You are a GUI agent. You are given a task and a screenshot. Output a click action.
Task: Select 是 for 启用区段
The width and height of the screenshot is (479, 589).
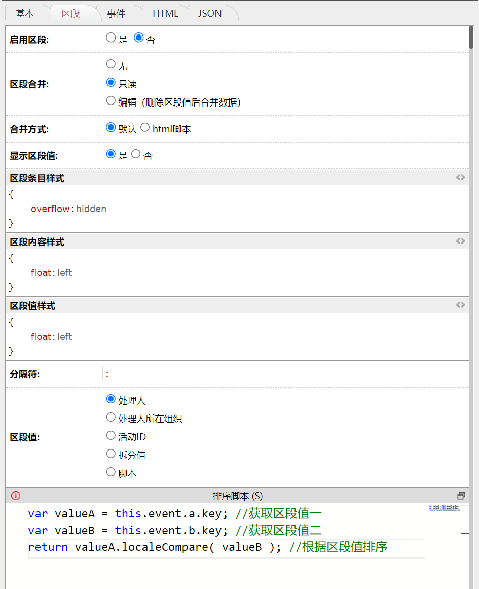click(x=111, y=38)
